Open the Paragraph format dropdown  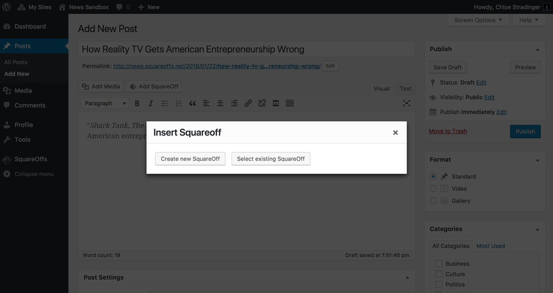pyautogui.click(x=104, y=103)
